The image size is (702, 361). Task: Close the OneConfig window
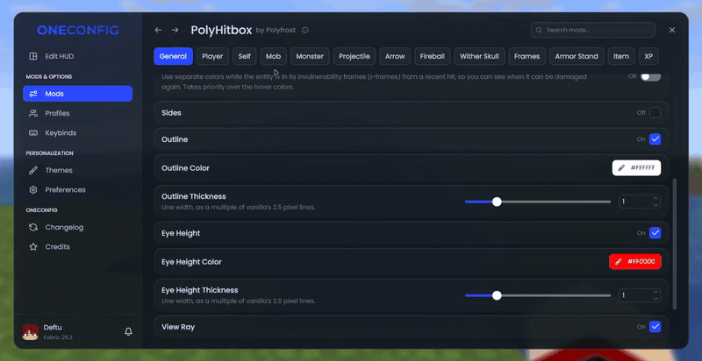tap(672, 30)
